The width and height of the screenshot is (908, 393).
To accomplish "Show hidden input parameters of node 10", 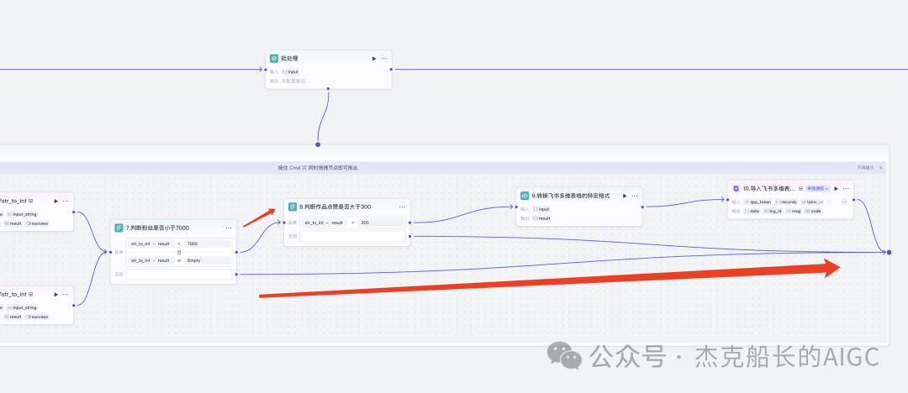I will 844,202.
